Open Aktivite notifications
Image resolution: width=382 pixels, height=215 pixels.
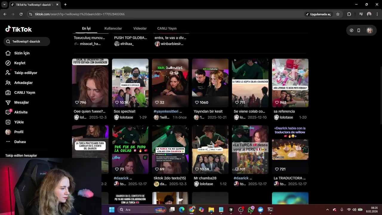click(x=21, y=112)
